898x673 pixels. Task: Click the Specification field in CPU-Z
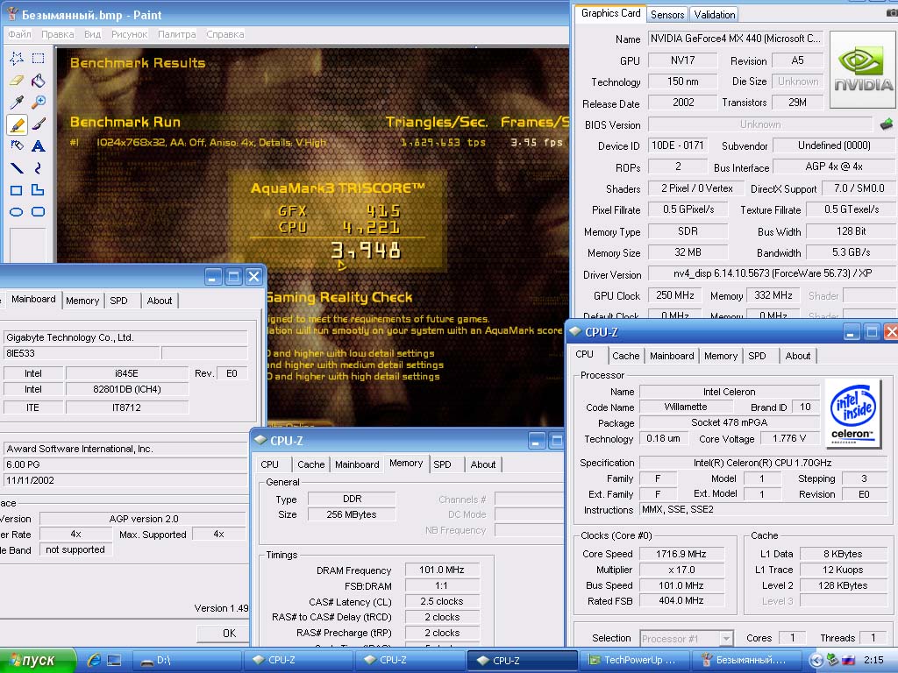point(762,463)
